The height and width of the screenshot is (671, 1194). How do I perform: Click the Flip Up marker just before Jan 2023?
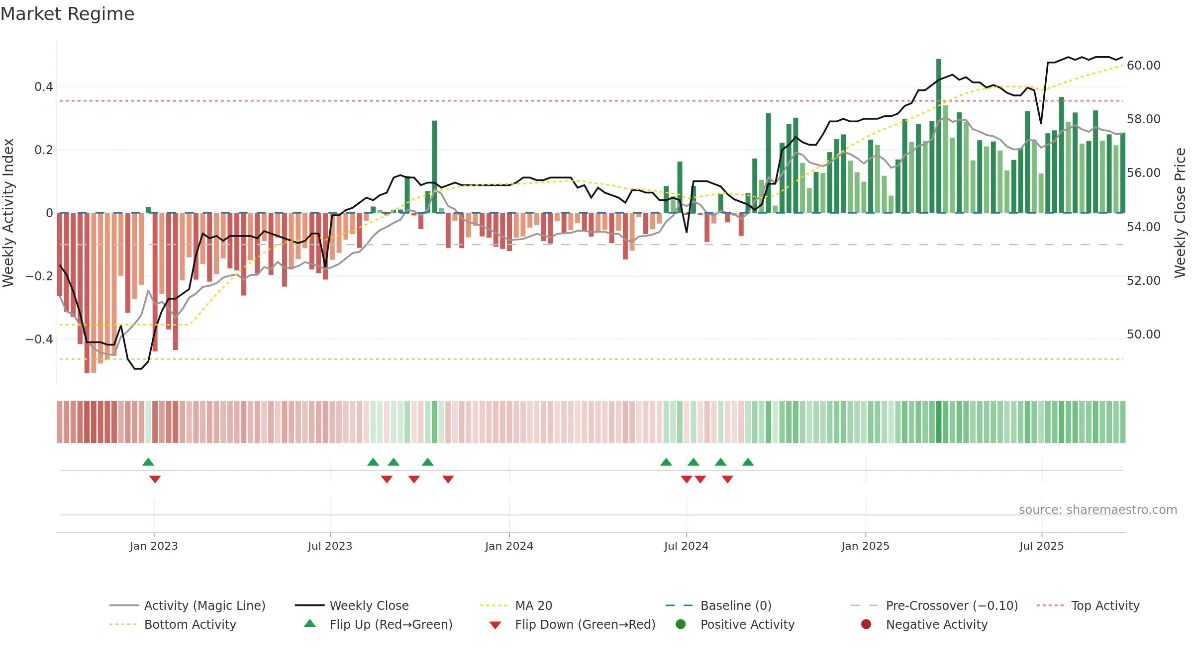click(x=148, y=462)
